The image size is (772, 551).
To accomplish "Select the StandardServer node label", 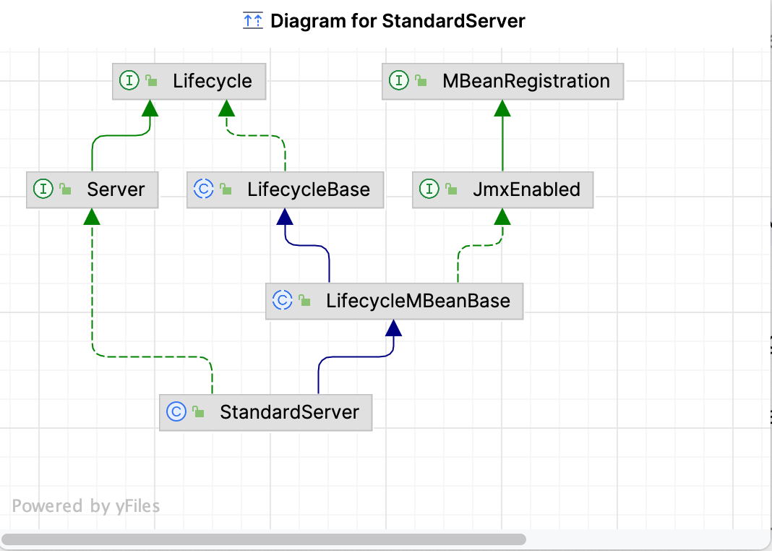I will (x=289, y=412).
